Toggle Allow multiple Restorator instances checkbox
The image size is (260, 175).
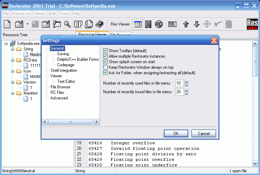tap(105, 56)
